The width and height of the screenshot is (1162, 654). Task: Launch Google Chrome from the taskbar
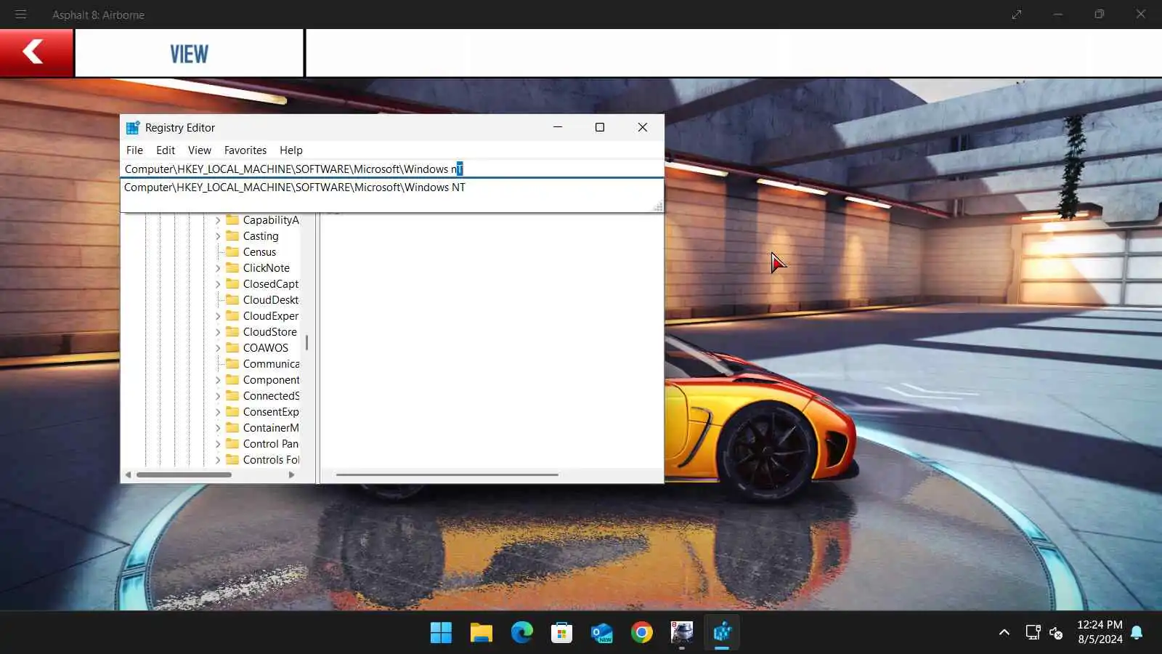click(642, 633)
